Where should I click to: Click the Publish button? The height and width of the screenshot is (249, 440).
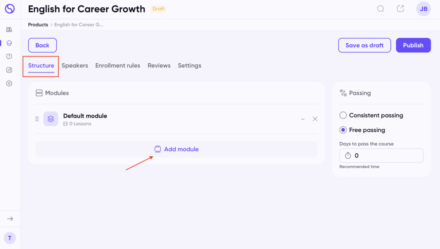(413, 45)
